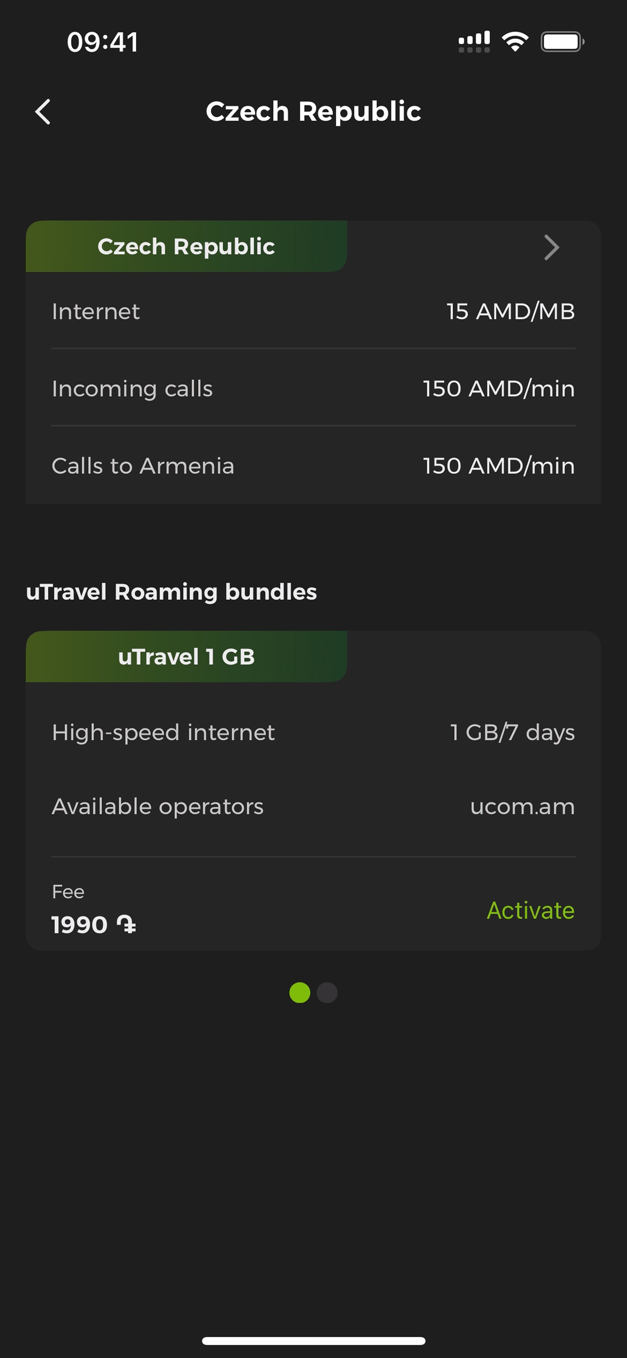The image size is (627, 1358).
Task: Tap the Wi-Fi status icon
Action: pos(515,41)
